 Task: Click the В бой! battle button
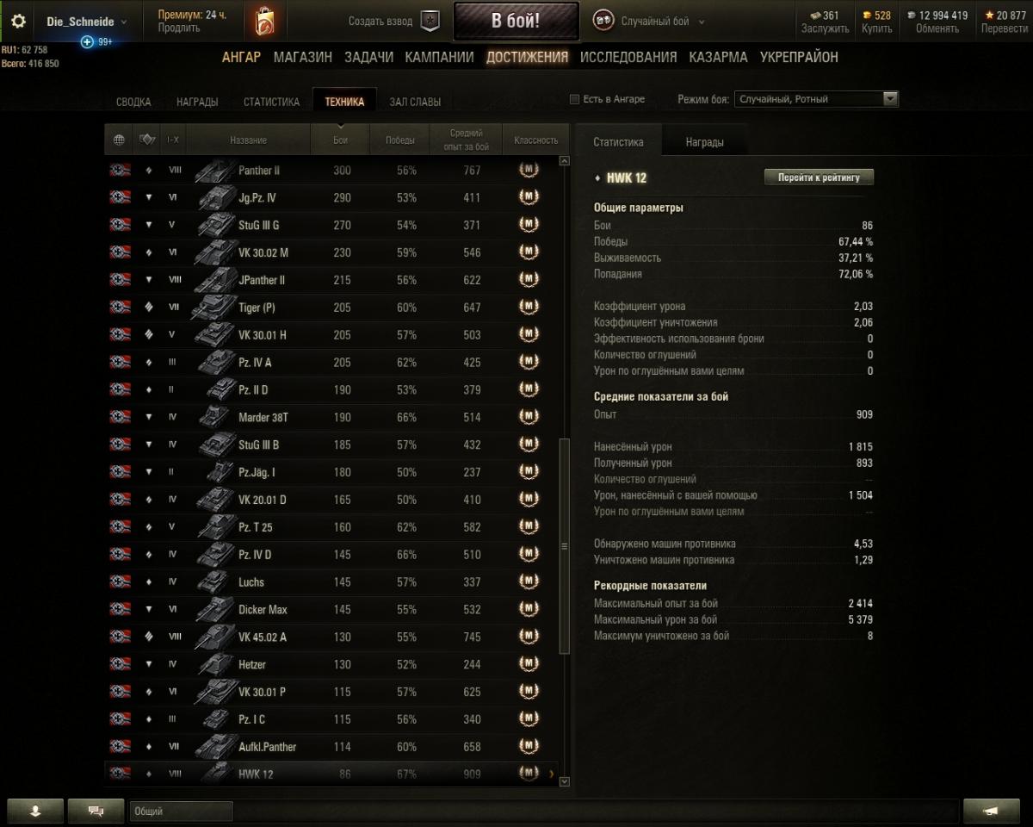tap(516, 22)
